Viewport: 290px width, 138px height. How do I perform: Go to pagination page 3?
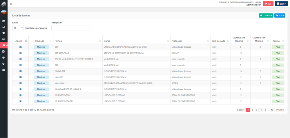coord(257,110)
